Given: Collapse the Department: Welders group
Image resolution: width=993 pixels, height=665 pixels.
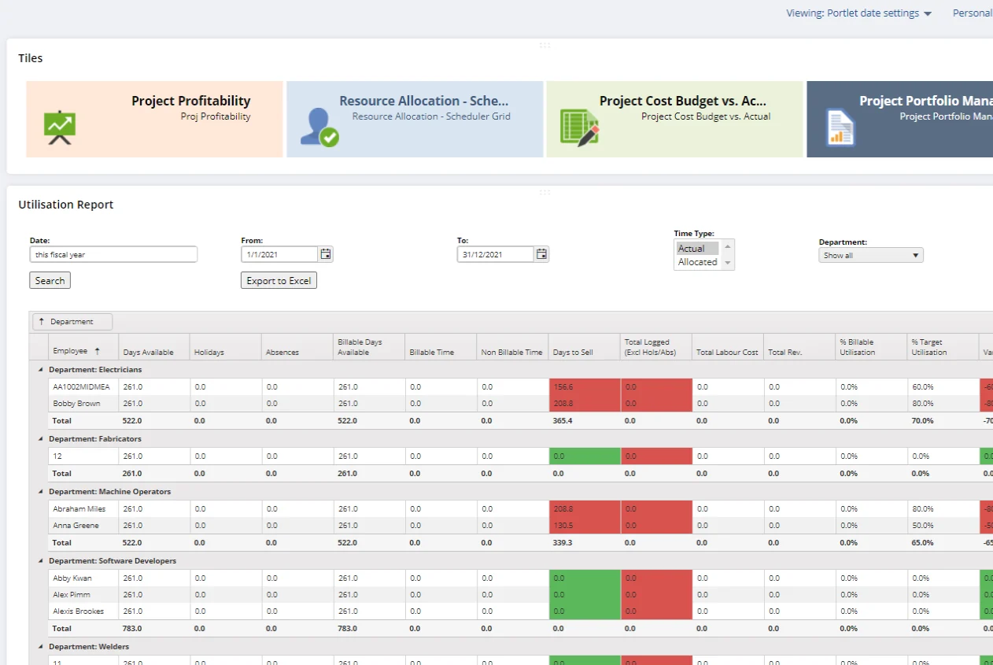Looking at the screenshot, I should pos(40,646).
